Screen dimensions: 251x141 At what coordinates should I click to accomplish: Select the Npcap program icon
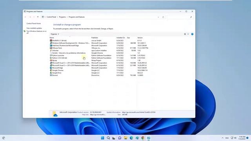coord(51,60)
